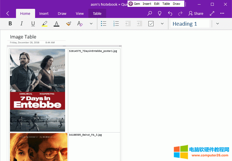232x161 pixels.
Task: Insert a numbered list
Action: click(116, 24)
